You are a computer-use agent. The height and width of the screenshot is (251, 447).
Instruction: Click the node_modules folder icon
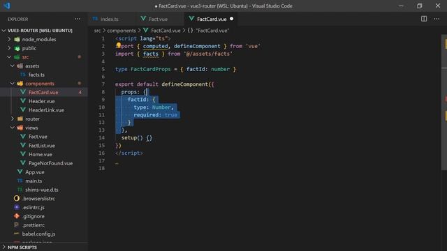coord(17,39)
